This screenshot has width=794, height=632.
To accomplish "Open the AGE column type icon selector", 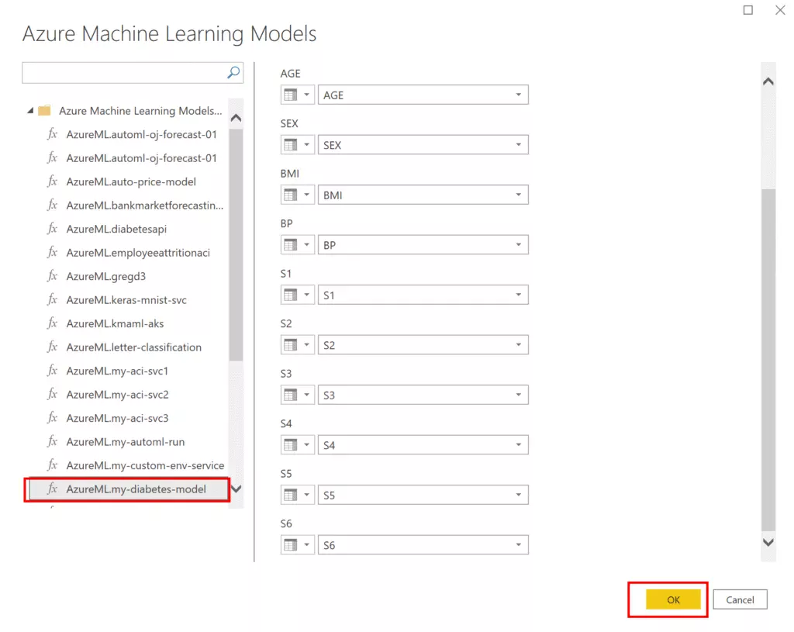I will [x=297, y=95].
